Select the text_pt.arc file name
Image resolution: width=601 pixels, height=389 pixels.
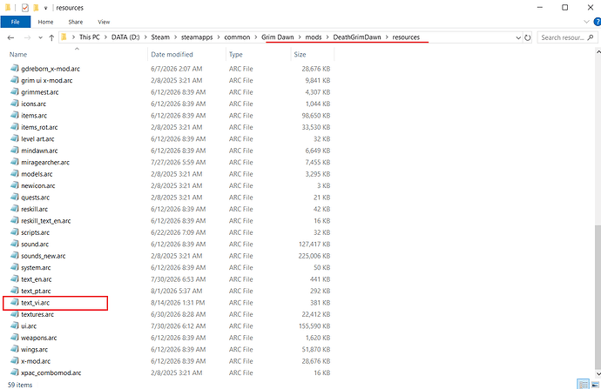click(x=36, y=291)
